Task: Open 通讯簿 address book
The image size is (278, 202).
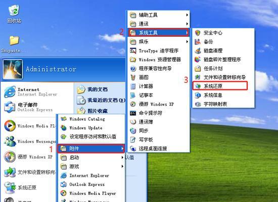Action: click(x=159, y=122)
